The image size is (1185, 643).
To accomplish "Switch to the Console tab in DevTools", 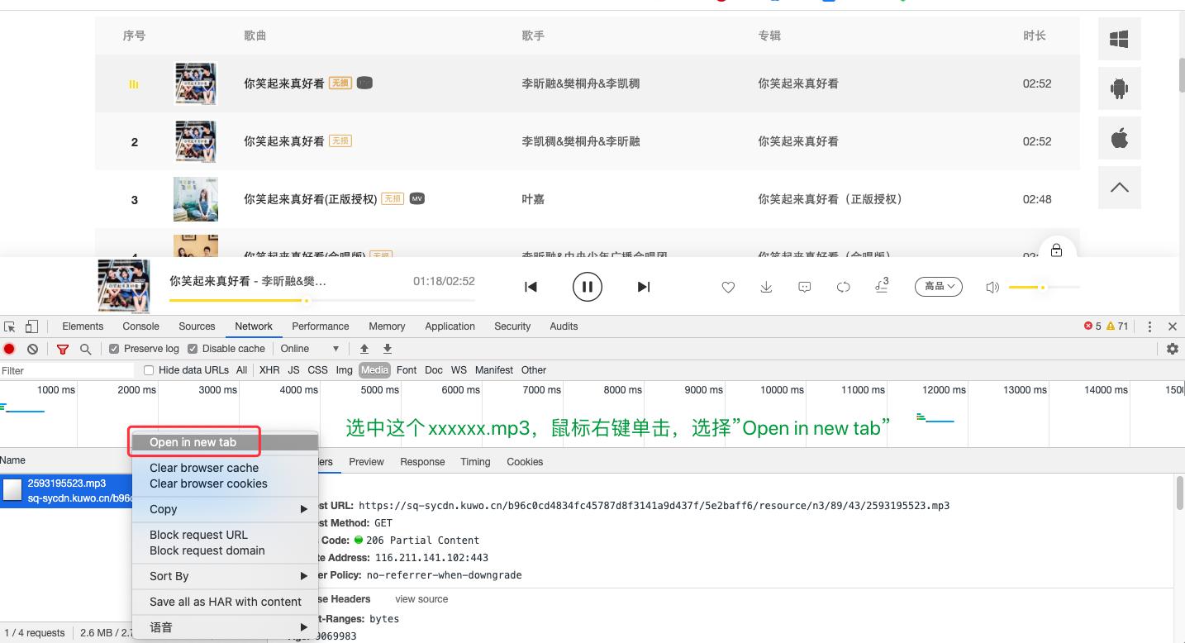I will tap(140, 326).
